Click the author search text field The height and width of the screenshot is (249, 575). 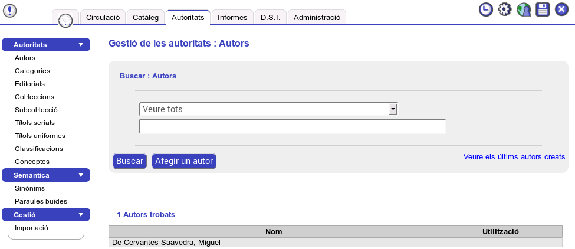pyautogui.click(x=293, y=126)
